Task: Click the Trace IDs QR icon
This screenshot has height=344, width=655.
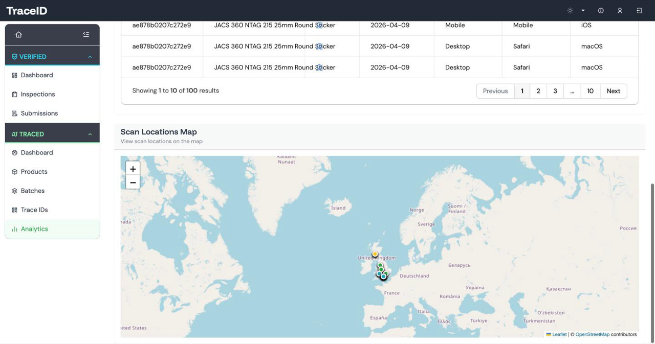Action: click(15, 210)
